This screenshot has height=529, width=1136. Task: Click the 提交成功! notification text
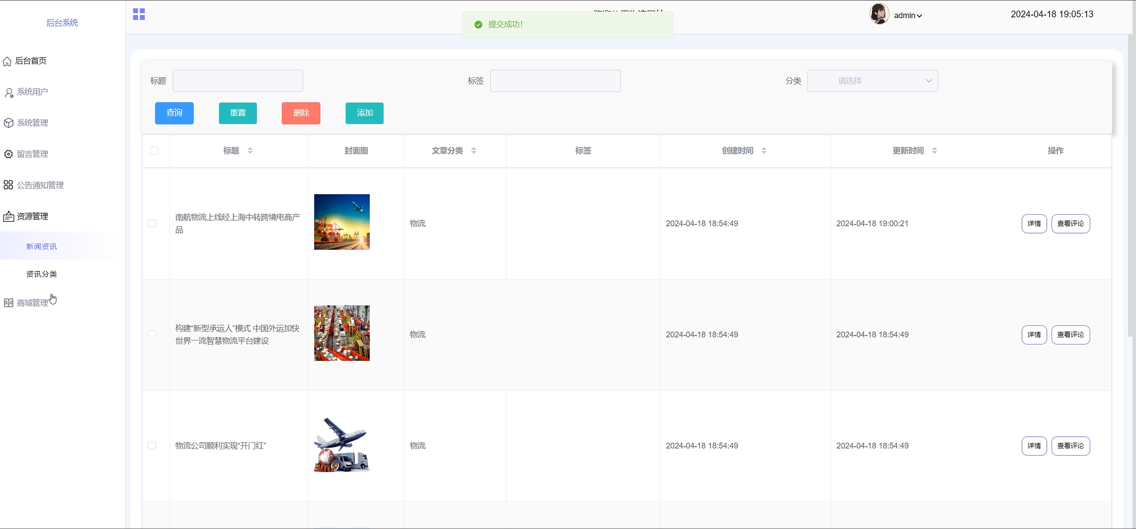pos(505,24)
